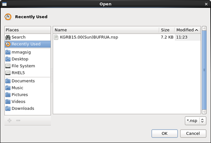Click the minus remove bookmark button

18,120
